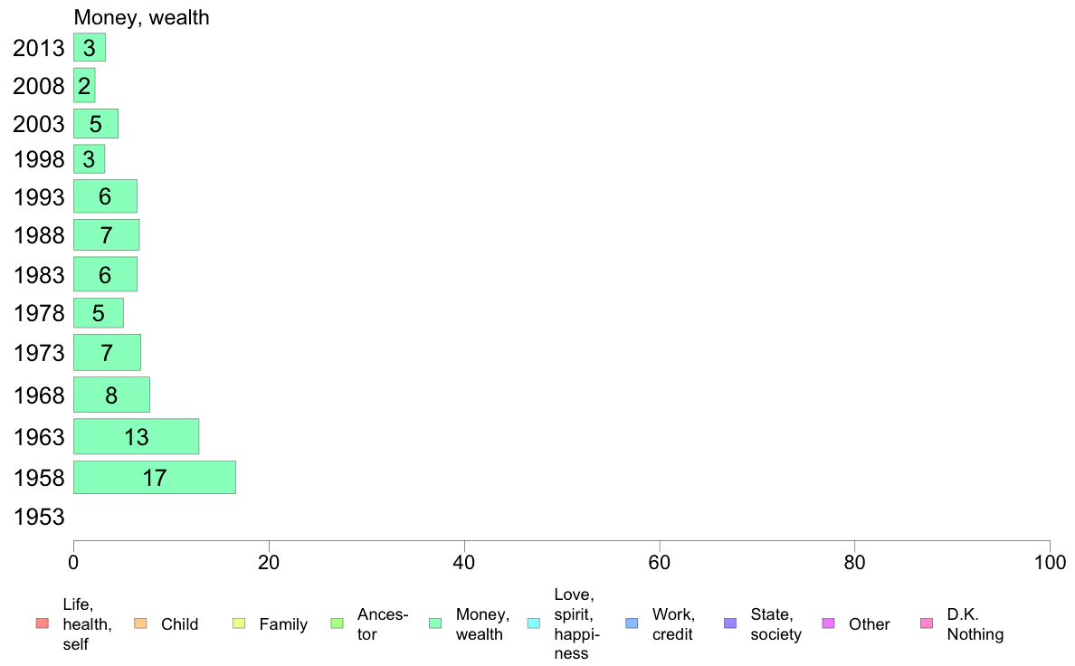This screenshot has height=666, width=1075.
Task: Select the D.K. Nothing legend swatch
Action: pyautogui.click(x=927, y=623)
